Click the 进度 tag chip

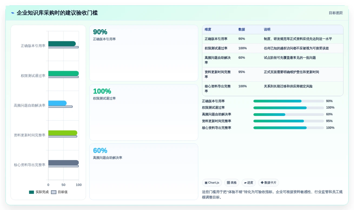coord(249,183)
